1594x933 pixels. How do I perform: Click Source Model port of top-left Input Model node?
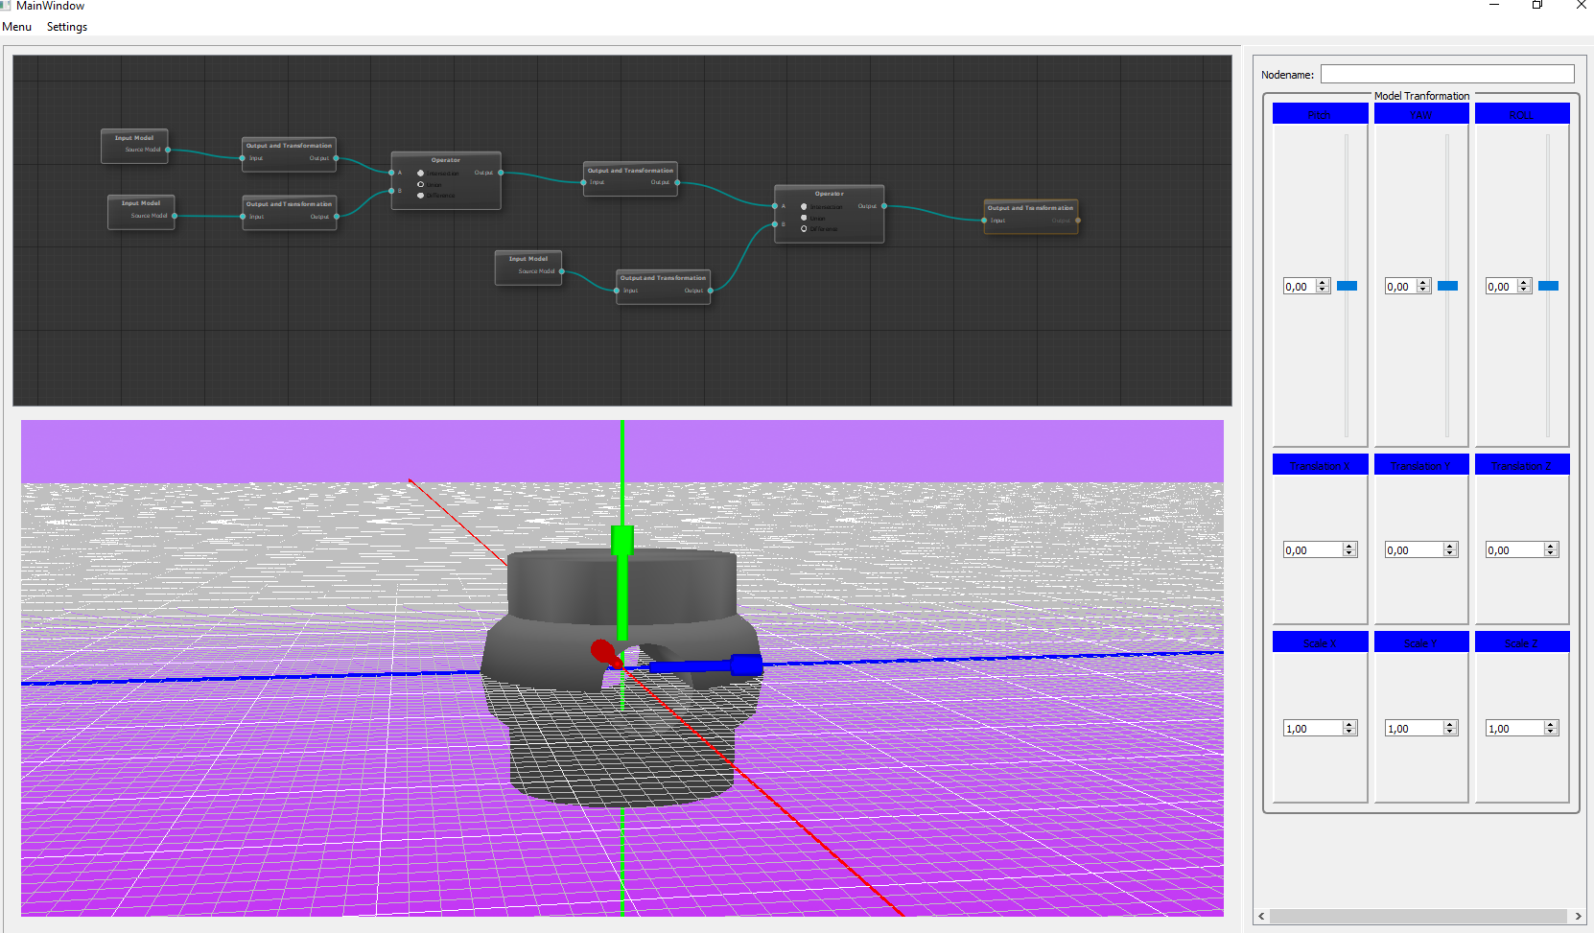168,150
